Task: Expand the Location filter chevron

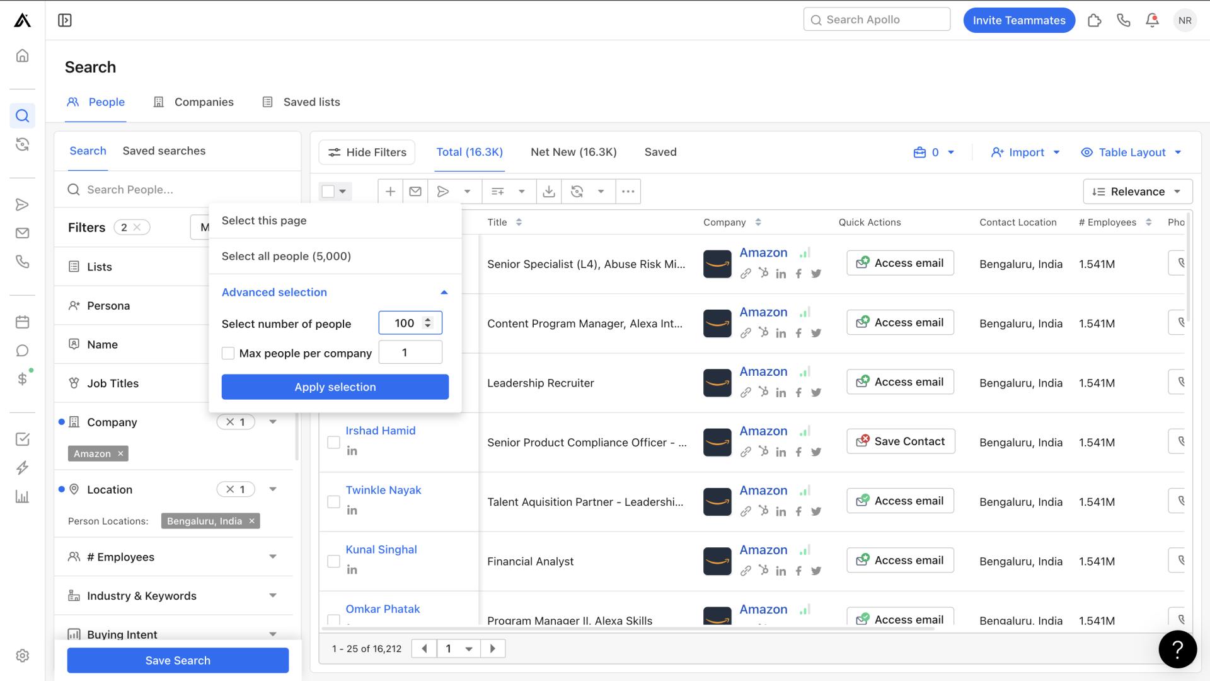Action: [x=273, y=489]
